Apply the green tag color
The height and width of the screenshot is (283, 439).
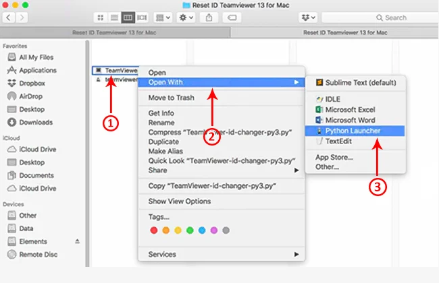tap(190, 230)
